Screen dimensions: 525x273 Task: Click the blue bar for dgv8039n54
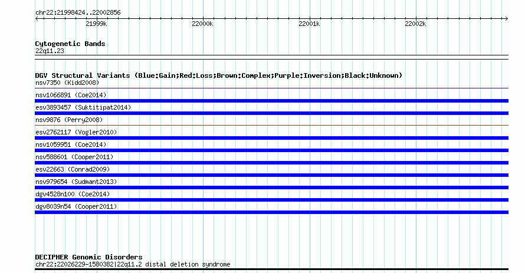point(271,212)
